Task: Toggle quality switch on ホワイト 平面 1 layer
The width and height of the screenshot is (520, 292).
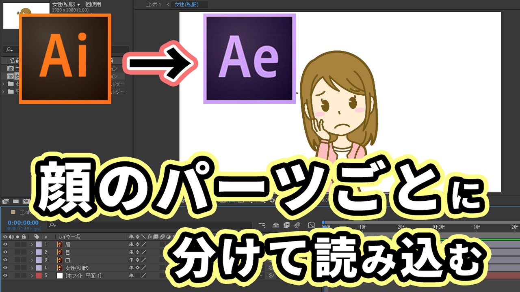Action: 143,275
